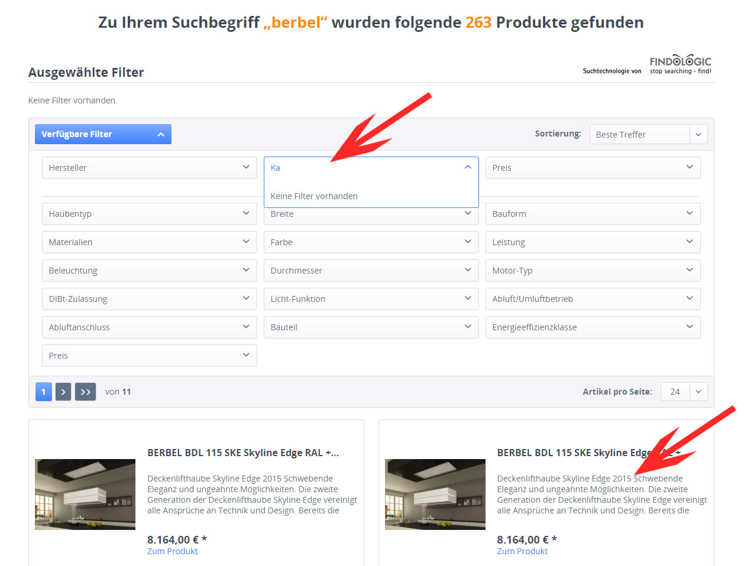
Task: Expand the Bauform filter
Action: (x=593, y=214)
